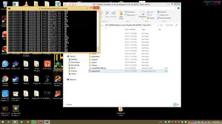Select Intel HD Graphics Control Panel shortcut
Image resolution: width=222 pixels, height=124 pixels.
point(5,96)
